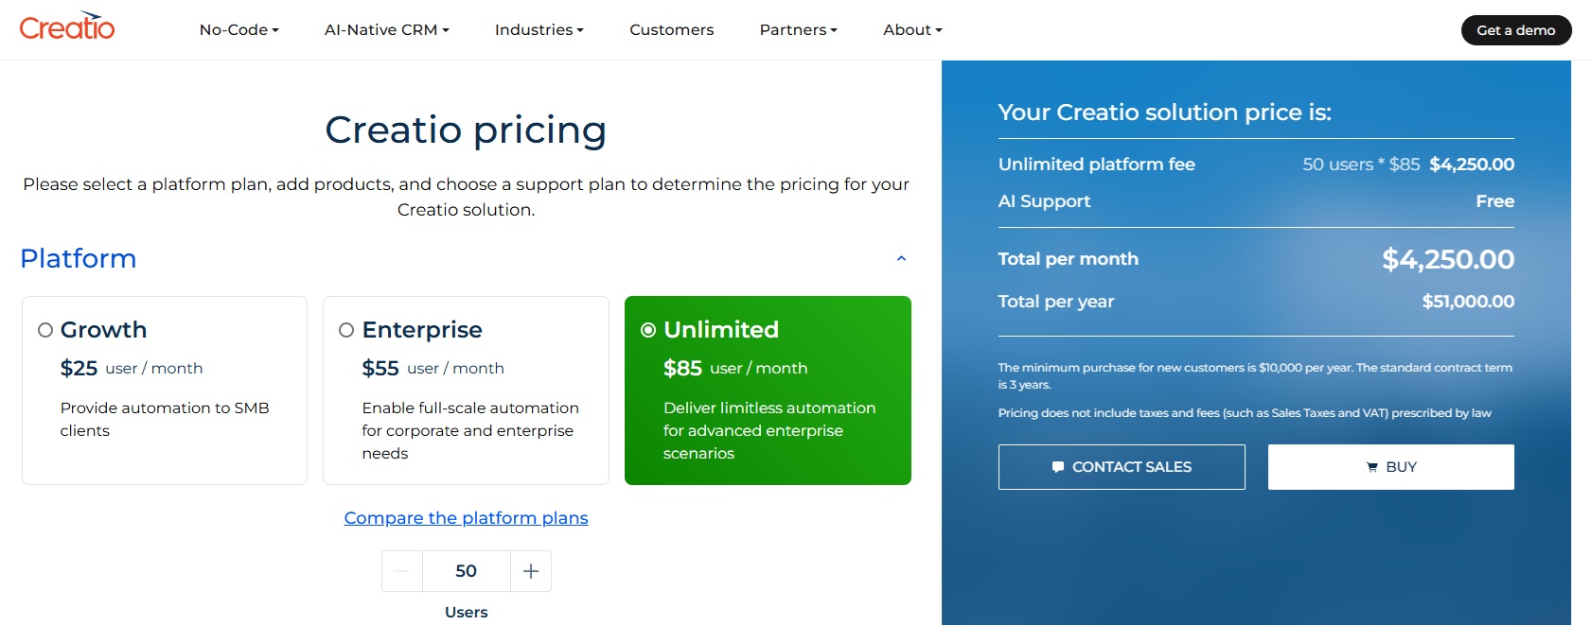Click the Customers menu item
The height and width of the screenshot is (625, 1590).
[x=671, y=29]
